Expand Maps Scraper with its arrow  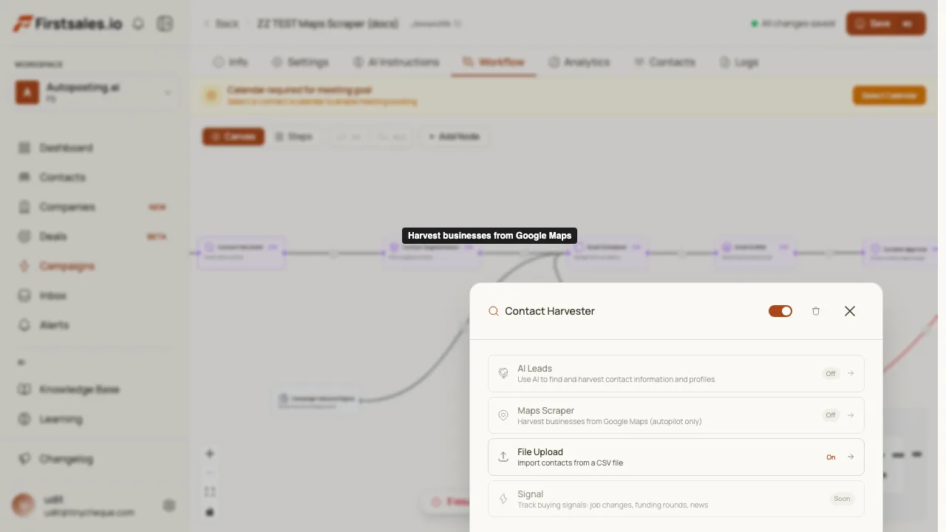[x=851, y=415]
